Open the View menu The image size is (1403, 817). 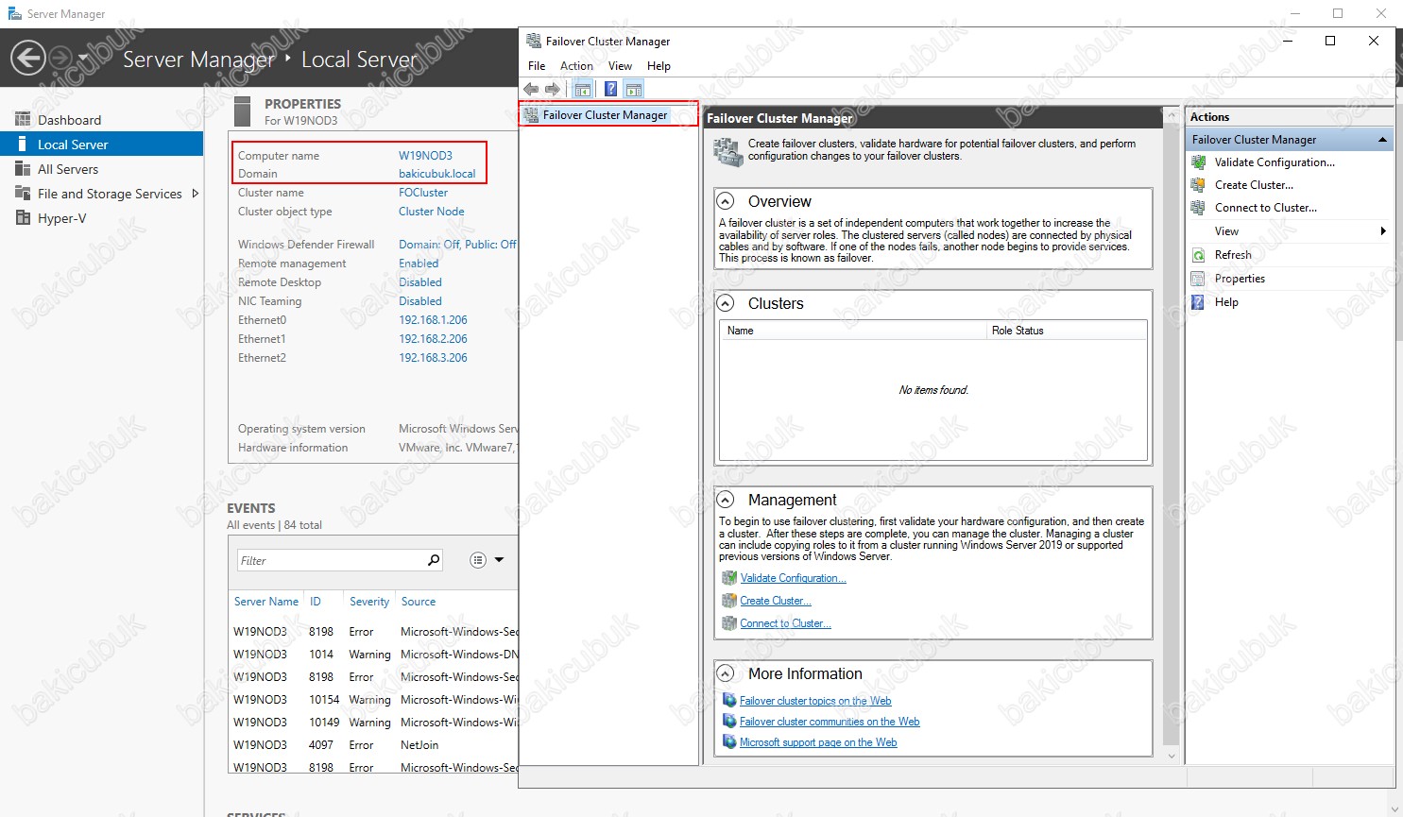pos(620,66)
